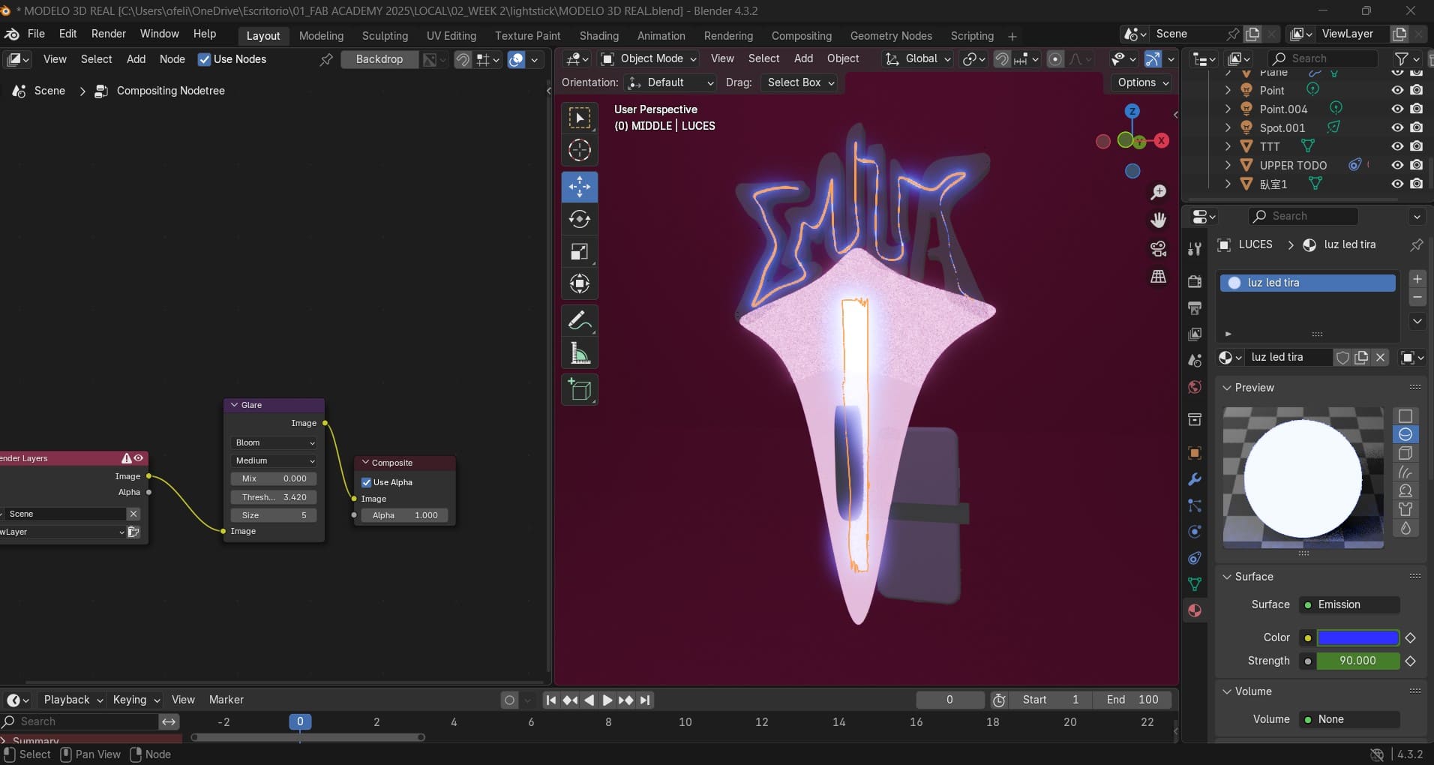Image resolution: width=1434 pixels, height=765 pixels.
Task: Switch to the Sculpting workspace tab
Action: click(x=385, y=35)
